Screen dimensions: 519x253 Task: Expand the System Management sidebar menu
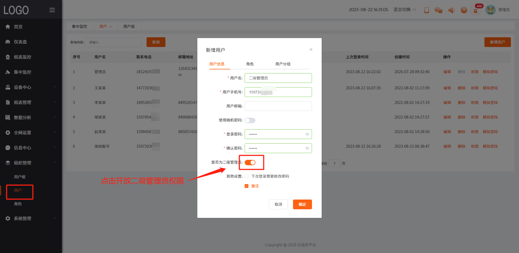(31, 218)
